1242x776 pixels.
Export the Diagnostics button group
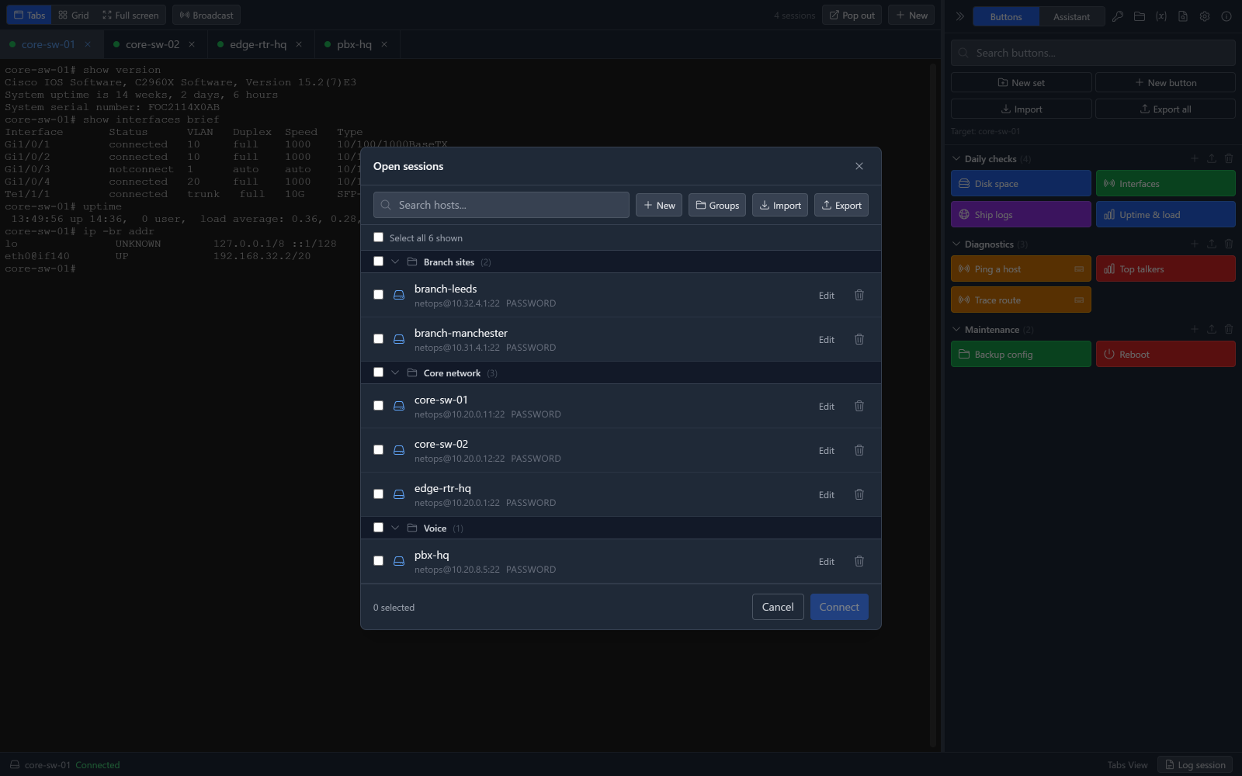tap(1212, 244)
